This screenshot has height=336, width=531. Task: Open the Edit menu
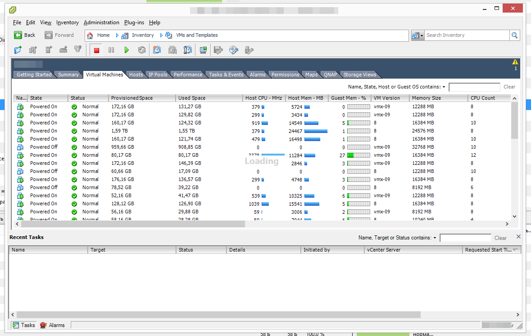(31, 22)
